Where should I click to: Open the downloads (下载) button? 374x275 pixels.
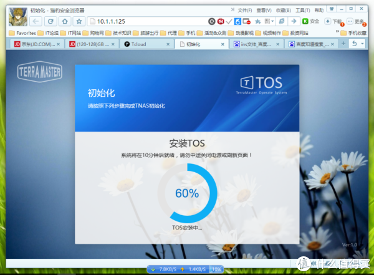click(x=333, y=22)
